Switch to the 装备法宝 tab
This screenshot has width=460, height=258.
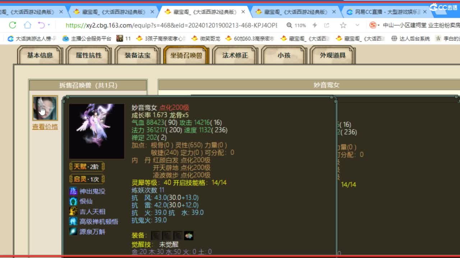coord(138,55)
